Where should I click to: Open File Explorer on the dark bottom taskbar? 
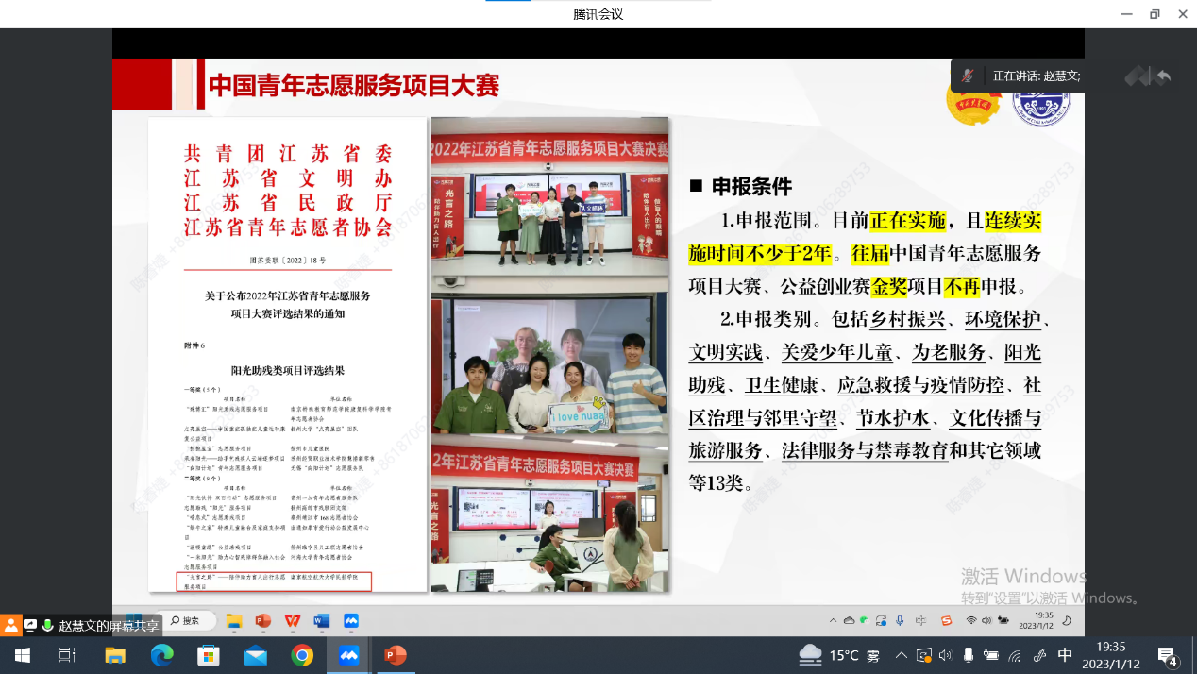(115, 655)
